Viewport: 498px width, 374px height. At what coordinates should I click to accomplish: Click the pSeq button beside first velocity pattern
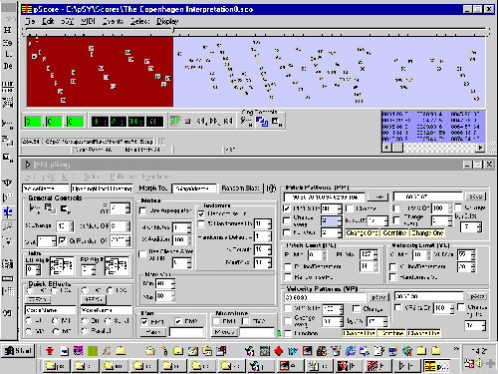[x=378, y=297]
